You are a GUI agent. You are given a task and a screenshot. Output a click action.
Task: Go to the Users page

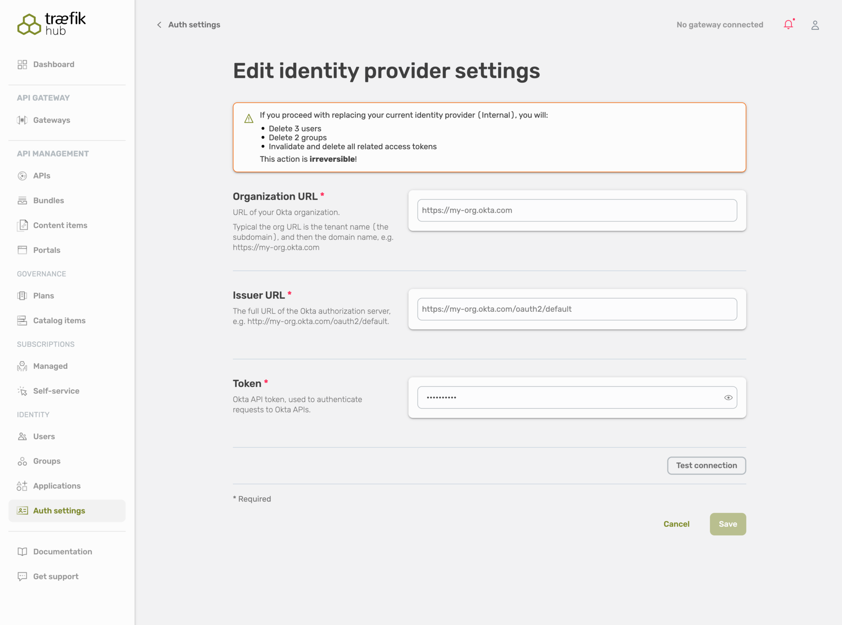pos(67,436)
